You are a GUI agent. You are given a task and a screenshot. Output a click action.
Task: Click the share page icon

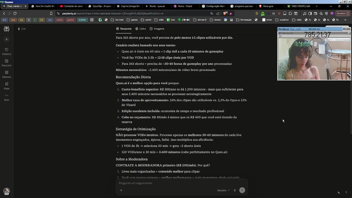[x=218, y=13]
